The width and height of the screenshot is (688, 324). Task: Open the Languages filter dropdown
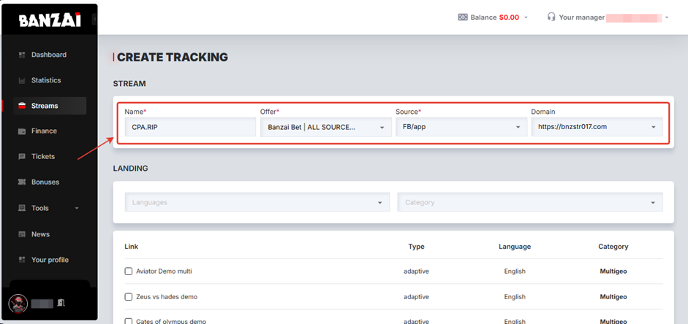tap(257, 202)
